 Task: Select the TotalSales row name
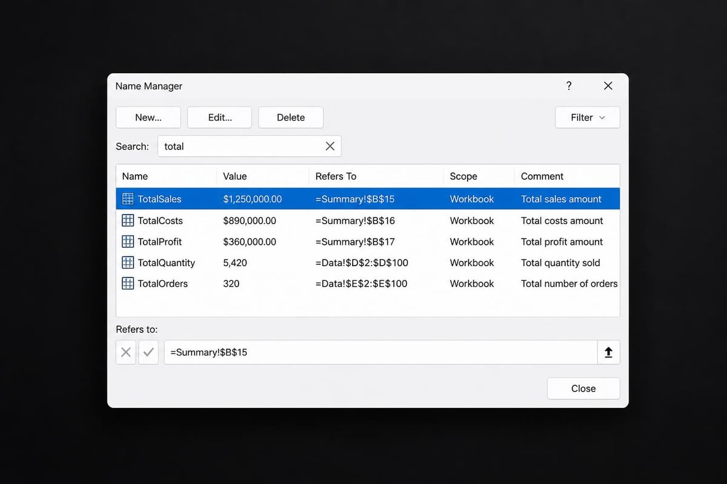(159, 199)
